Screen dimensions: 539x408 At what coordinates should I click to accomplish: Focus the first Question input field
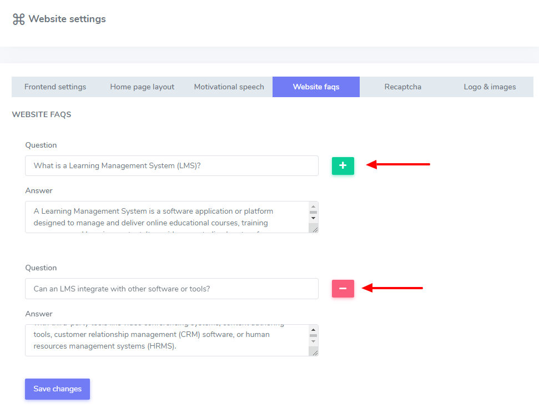point(172,165)
